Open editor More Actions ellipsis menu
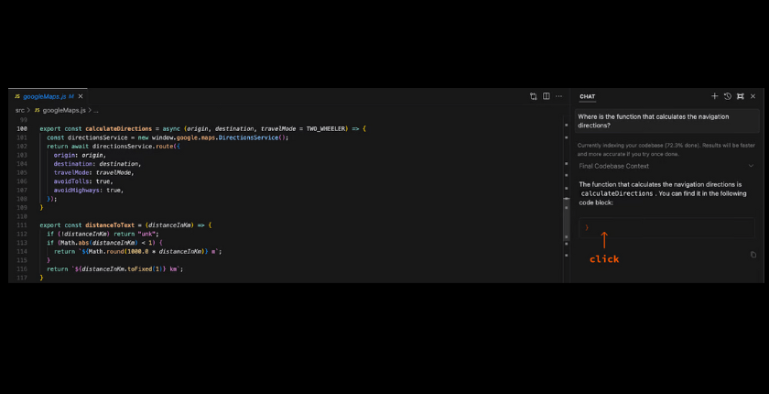Image resolution: width=769 pixels, height=394 pixels. coord(559,96)
